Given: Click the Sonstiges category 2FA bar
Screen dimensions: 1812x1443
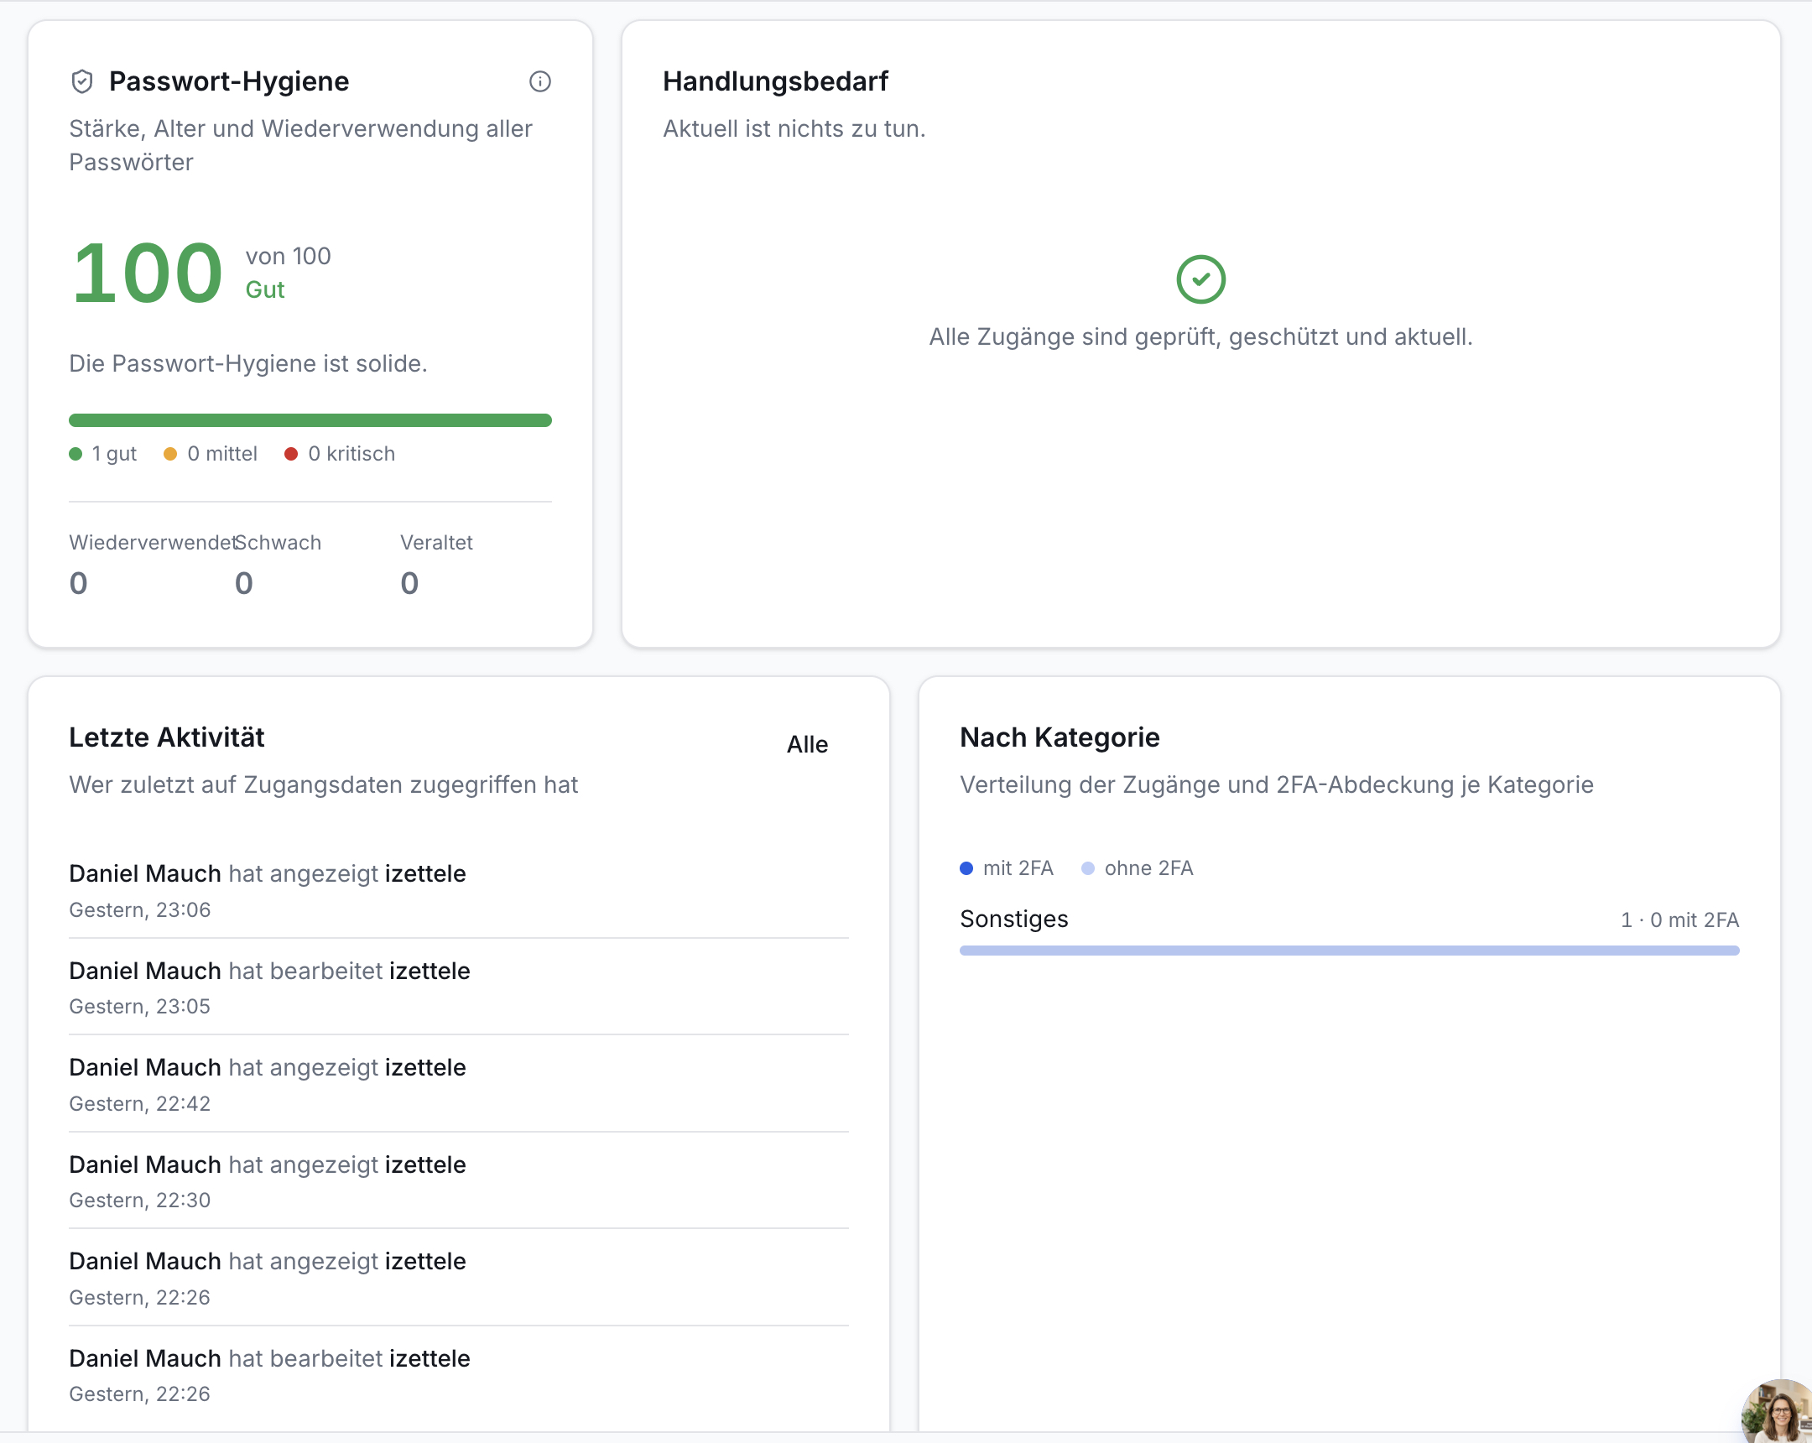Looking at the screenshot, I should pos(1349,951).
